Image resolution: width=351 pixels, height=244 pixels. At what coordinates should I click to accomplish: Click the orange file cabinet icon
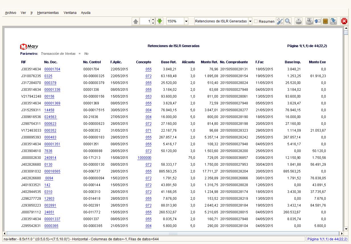click(325, 21)
